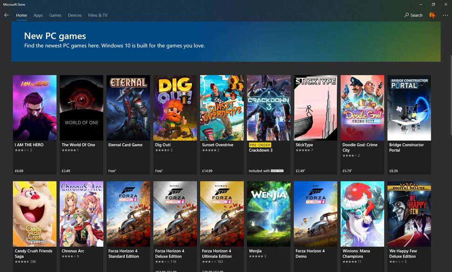Open the Devices tab

point(75,15)
